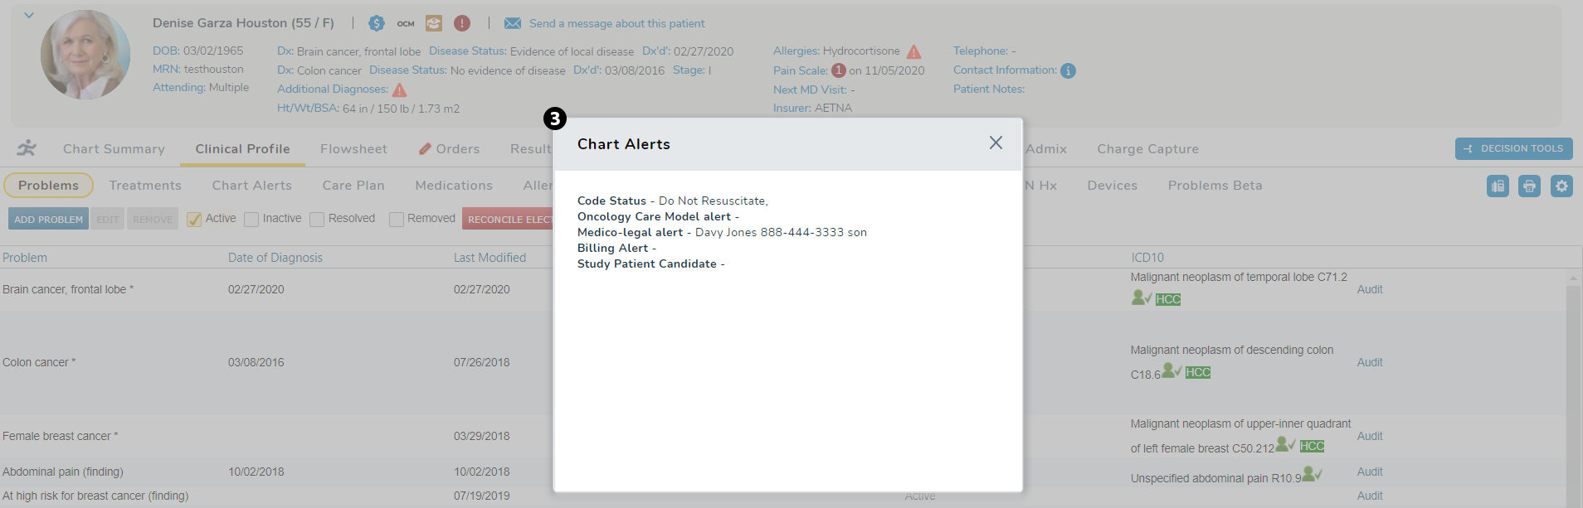This screenshot has width=1583, height=508.
Task: Click the allergies warning triangle icon
Action: point(913,51)
